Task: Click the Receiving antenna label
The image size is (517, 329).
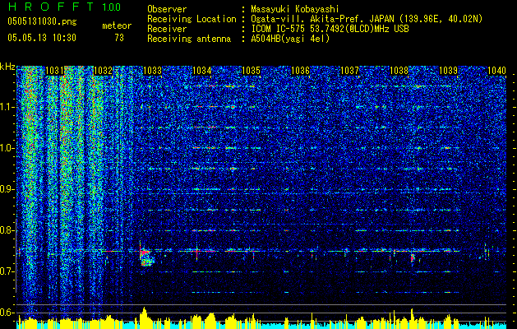Action: [189, 39]
